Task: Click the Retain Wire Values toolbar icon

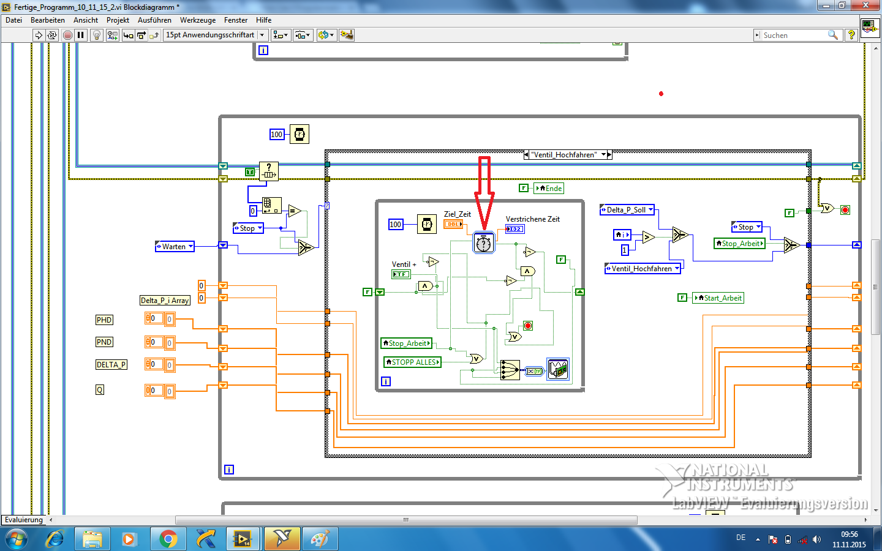Action: (112, 36)
